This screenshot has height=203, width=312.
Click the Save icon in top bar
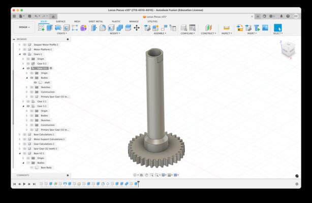[29, 16]
